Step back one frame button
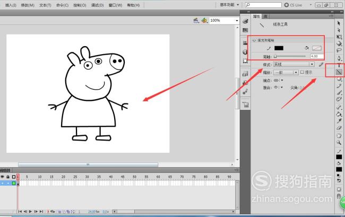345x217 pixels. [25, 212]
